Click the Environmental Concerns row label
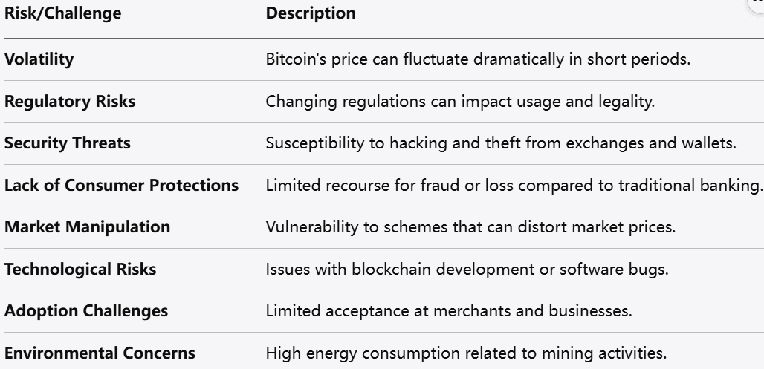Viewport: 764px width, 369px height. coord(100,353)
